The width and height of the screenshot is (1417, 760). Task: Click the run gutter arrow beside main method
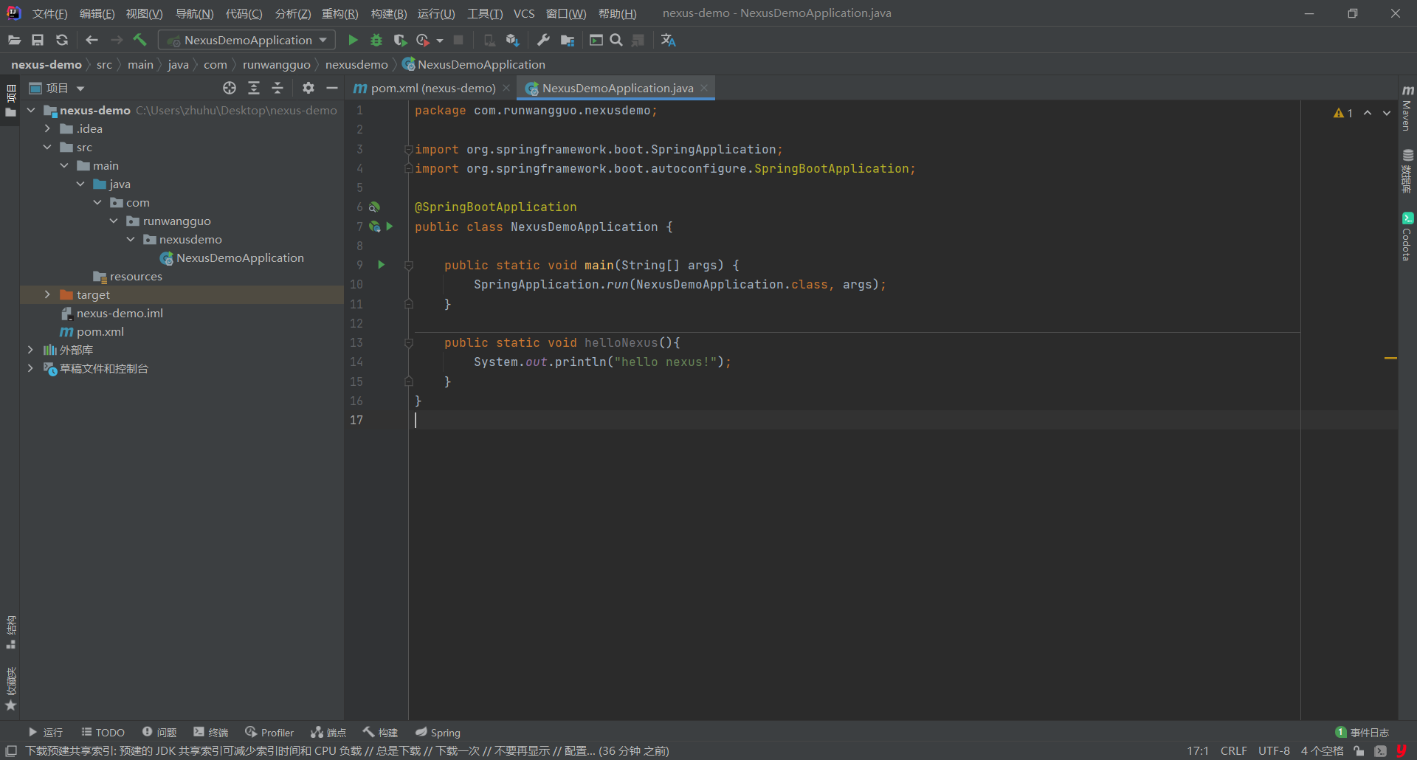pos(382,264)
